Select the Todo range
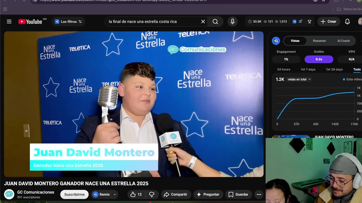Screen dimensions: 362x203 click(357, 69)
